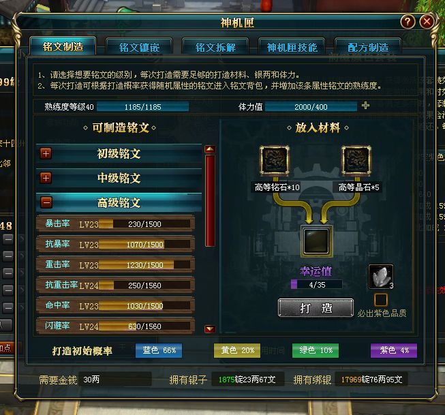Click scroll up arrow in inscription list
Viewport: 445px width, 415px height.
[x=210, y=149]
